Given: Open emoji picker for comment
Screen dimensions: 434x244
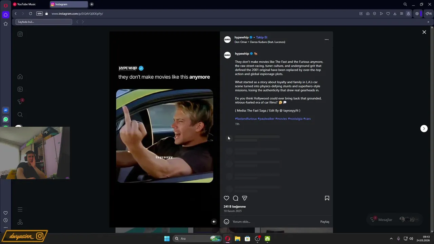Looking at the screenshot, I should pos(226,222).
